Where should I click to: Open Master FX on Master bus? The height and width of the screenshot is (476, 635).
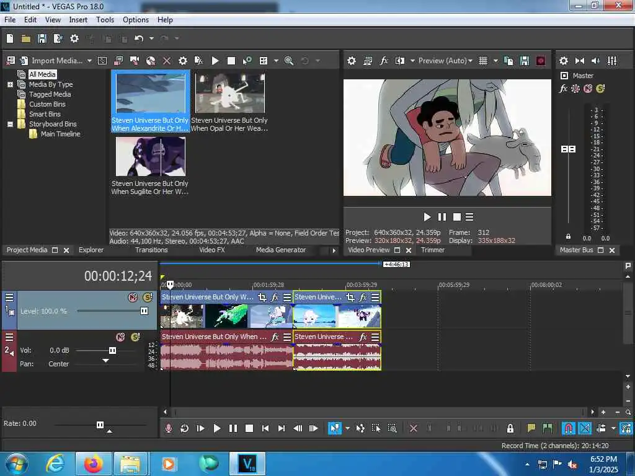(x=563, y=89)
